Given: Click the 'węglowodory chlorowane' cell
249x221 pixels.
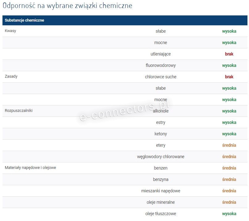Looking at the screenshot, I should pyautogui.click(x=160, y=157).
